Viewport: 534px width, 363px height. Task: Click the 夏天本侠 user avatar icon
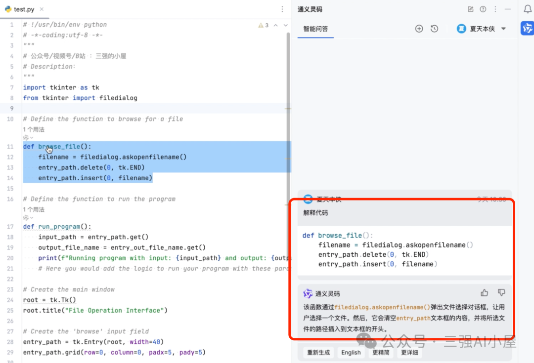click(x=461, y=29)
